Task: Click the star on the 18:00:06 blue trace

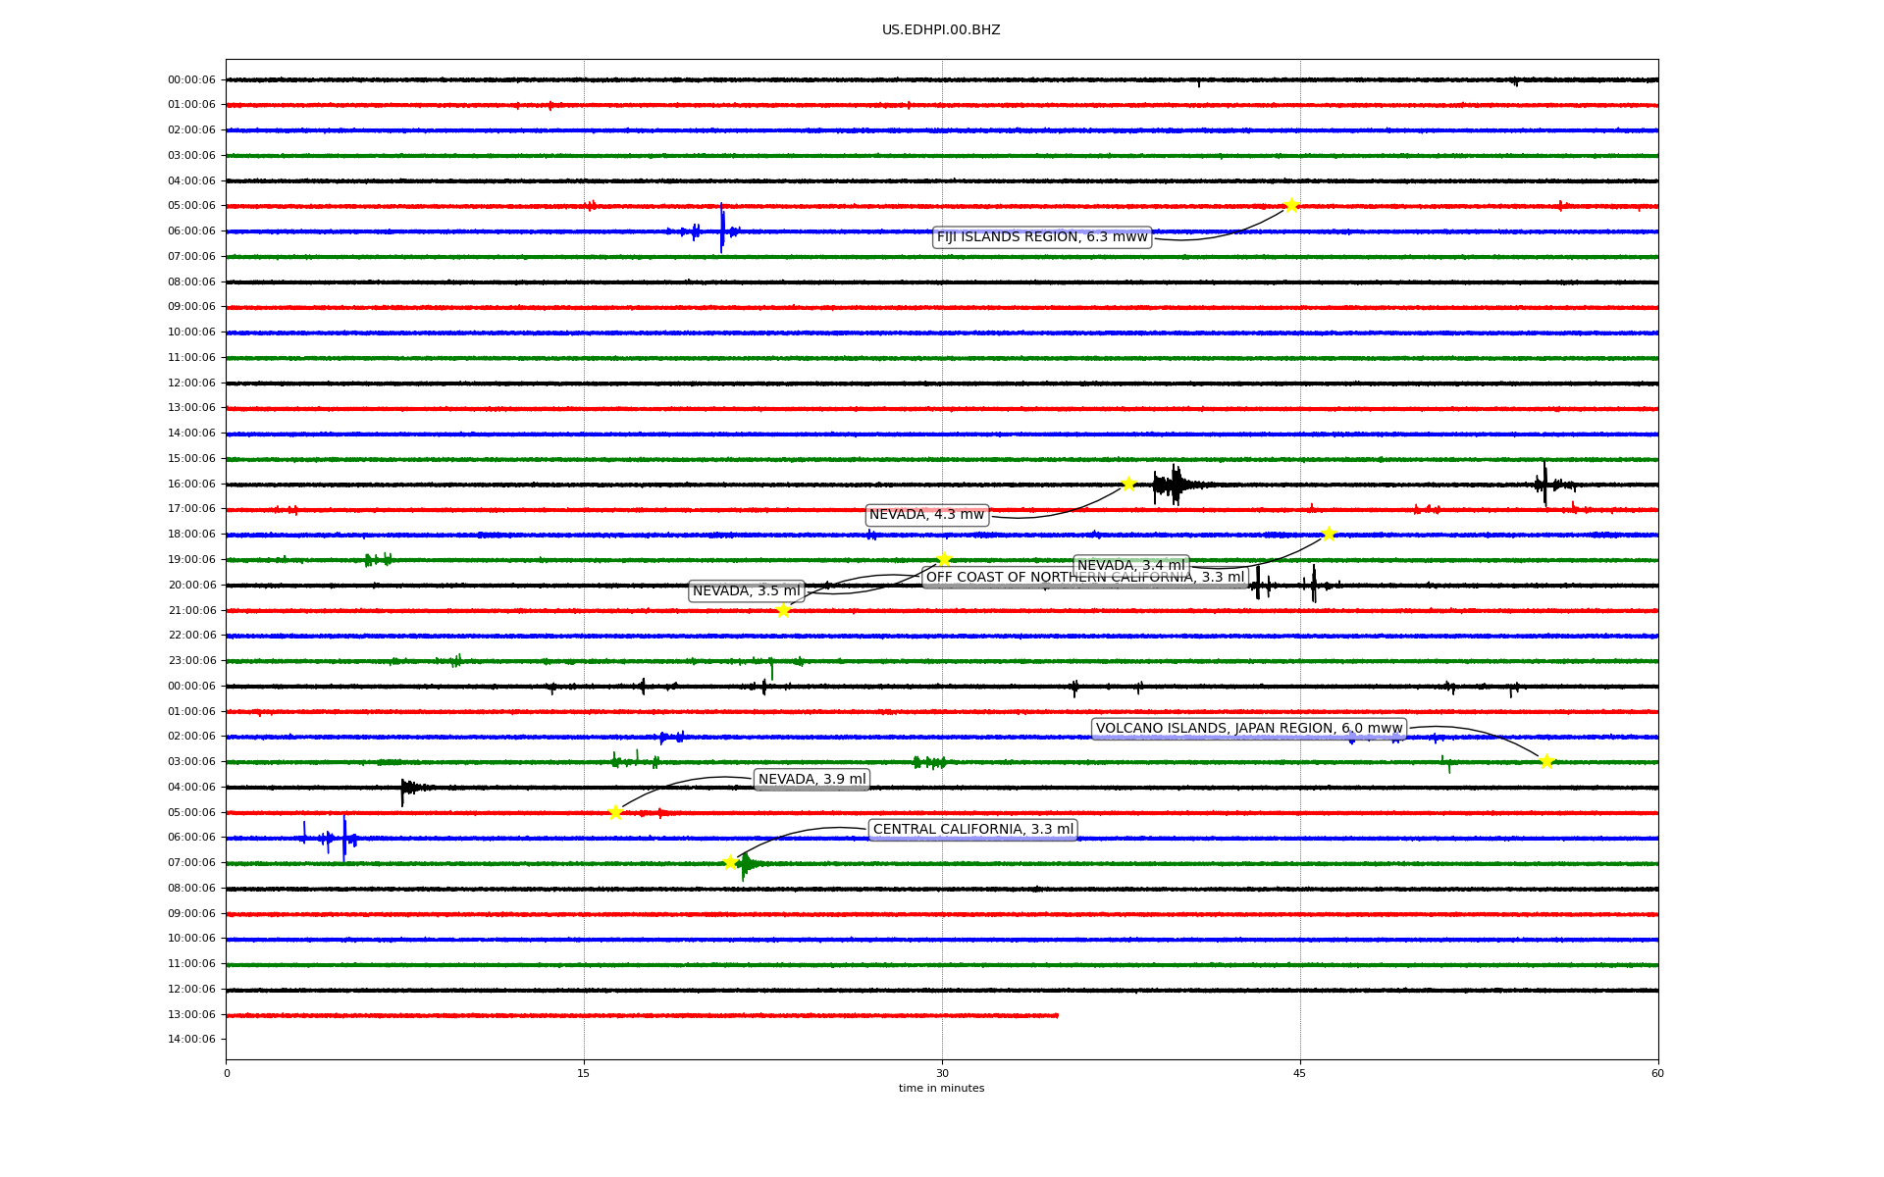Action: 1329,534
